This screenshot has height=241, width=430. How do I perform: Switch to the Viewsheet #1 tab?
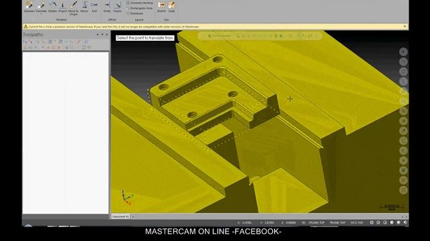(120, 216)
